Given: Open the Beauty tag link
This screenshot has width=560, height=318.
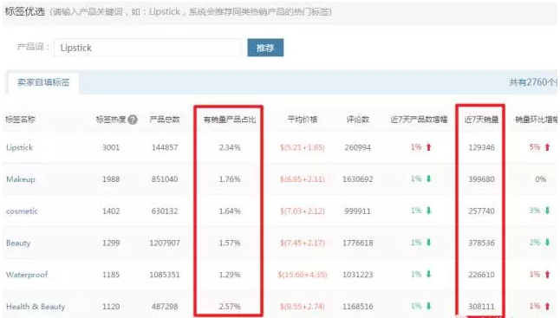Looking at the screenshot, I should point(18,243).
